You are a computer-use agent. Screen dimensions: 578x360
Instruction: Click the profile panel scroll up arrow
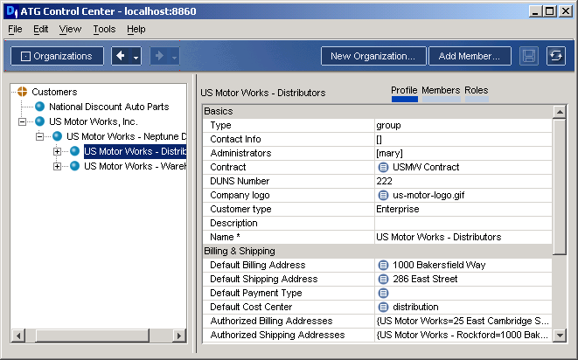560,112
